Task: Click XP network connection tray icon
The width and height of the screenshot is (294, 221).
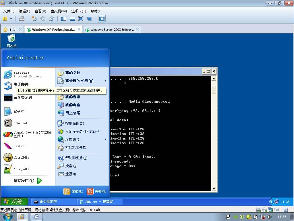Action: (276, 202)
